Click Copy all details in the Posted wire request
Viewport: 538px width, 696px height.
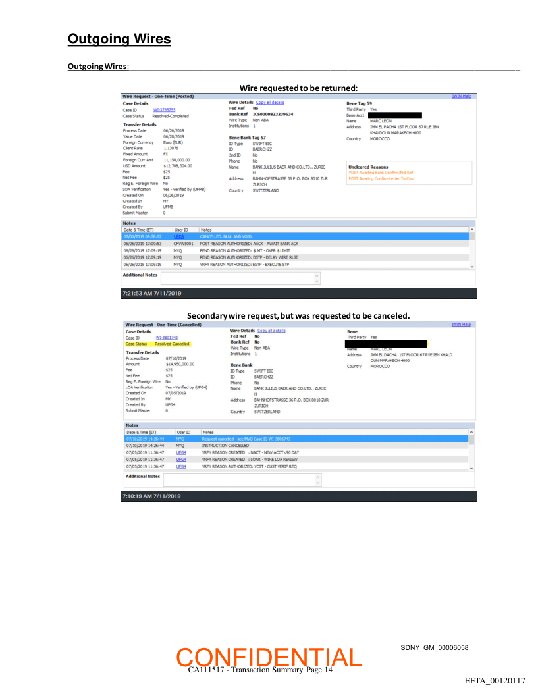coord(270,103)
